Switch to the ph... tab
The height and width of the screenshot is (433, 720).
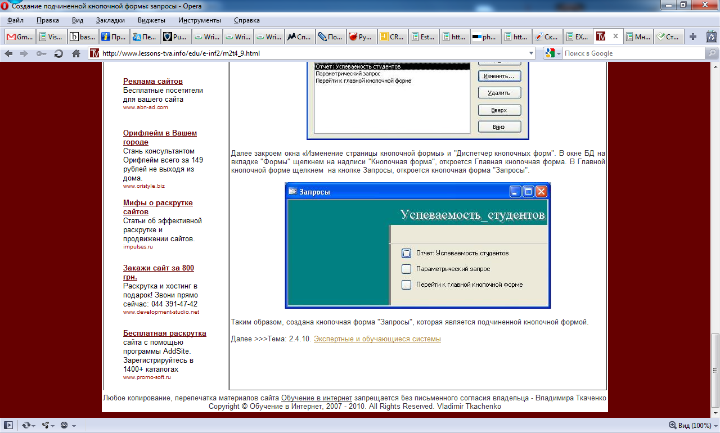point(485,37)
